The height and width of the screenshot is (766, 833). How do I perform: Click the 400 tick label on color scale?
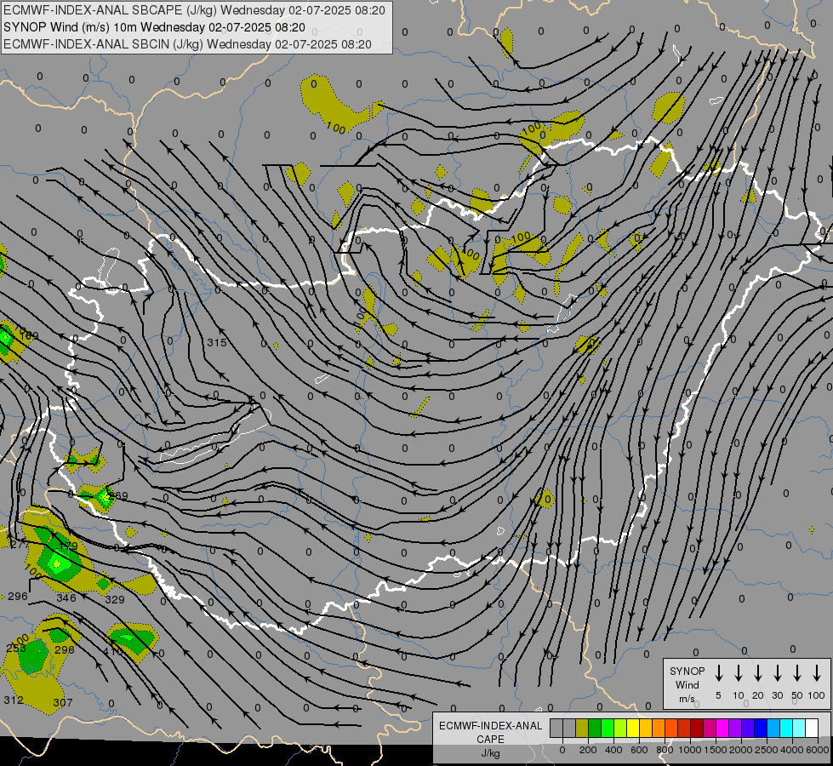tap(613, 750)
